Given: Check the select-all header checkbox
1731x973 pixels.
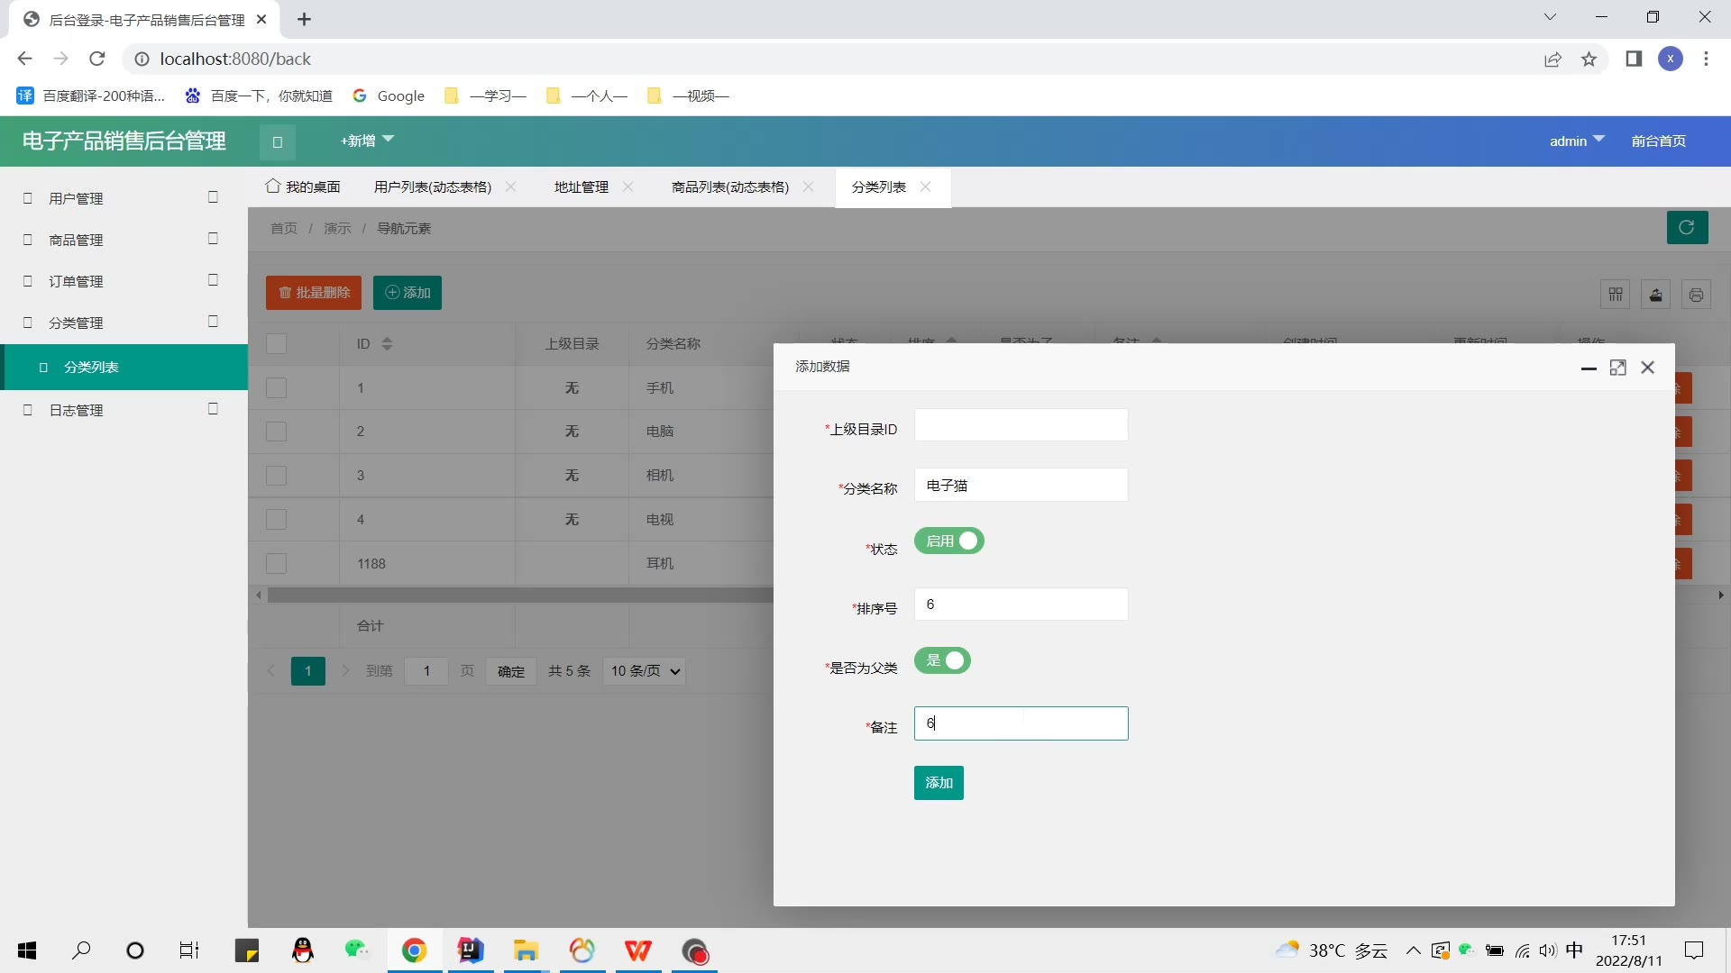Looking at the screenshot, I should (x=277, y=344).
